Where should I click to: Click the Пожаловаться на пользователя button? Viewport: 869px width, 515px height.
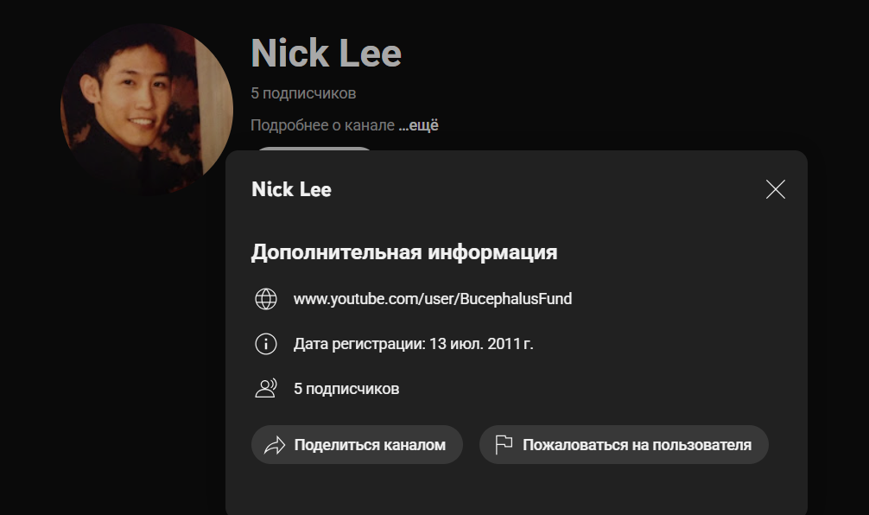point(624,445)
